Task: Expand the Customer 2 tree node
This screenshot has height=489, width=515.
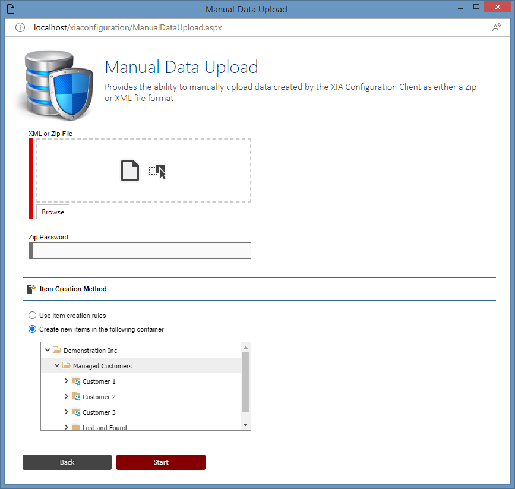Action: coord(67,396)
